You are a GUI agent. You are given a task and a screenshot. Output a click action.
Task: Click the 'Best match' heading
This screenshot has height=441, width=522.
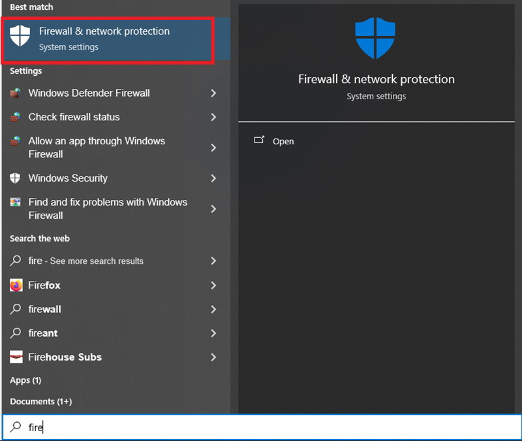point(31,7)
